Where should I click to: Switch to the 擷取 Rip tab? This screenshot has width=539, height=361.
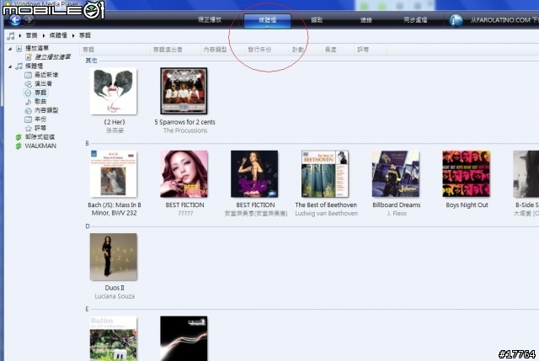(317, 20)
